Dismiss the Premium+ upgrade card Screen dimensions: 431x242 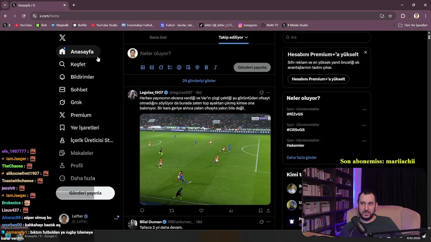coord(366,52)
